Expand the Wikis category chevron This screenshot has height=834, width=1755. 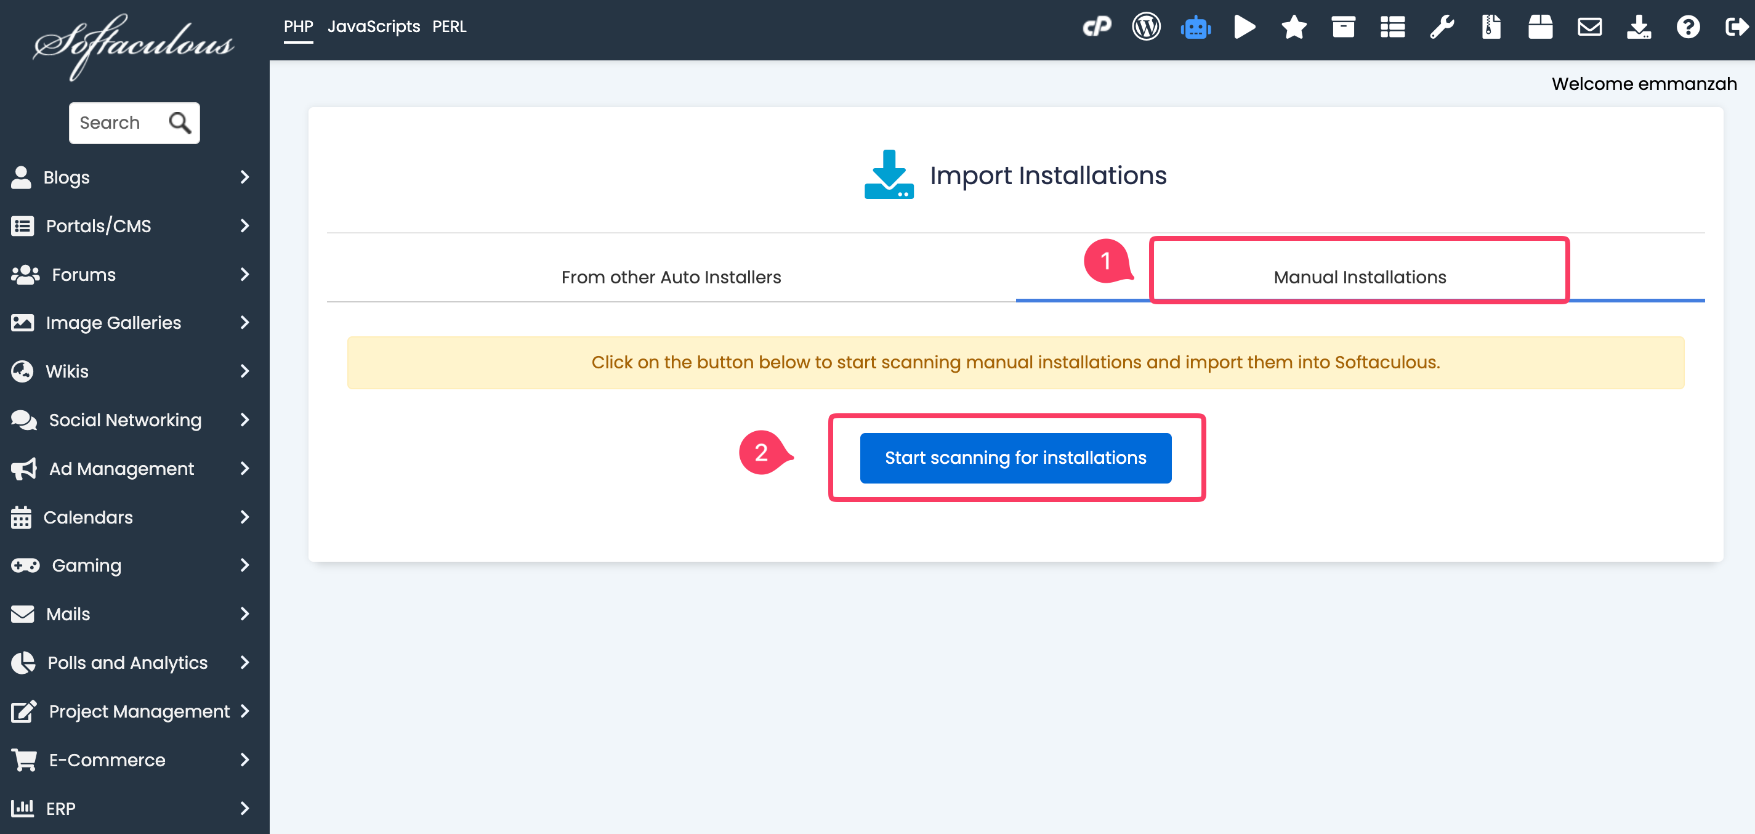pyautogui.click(x=244, y=371)
